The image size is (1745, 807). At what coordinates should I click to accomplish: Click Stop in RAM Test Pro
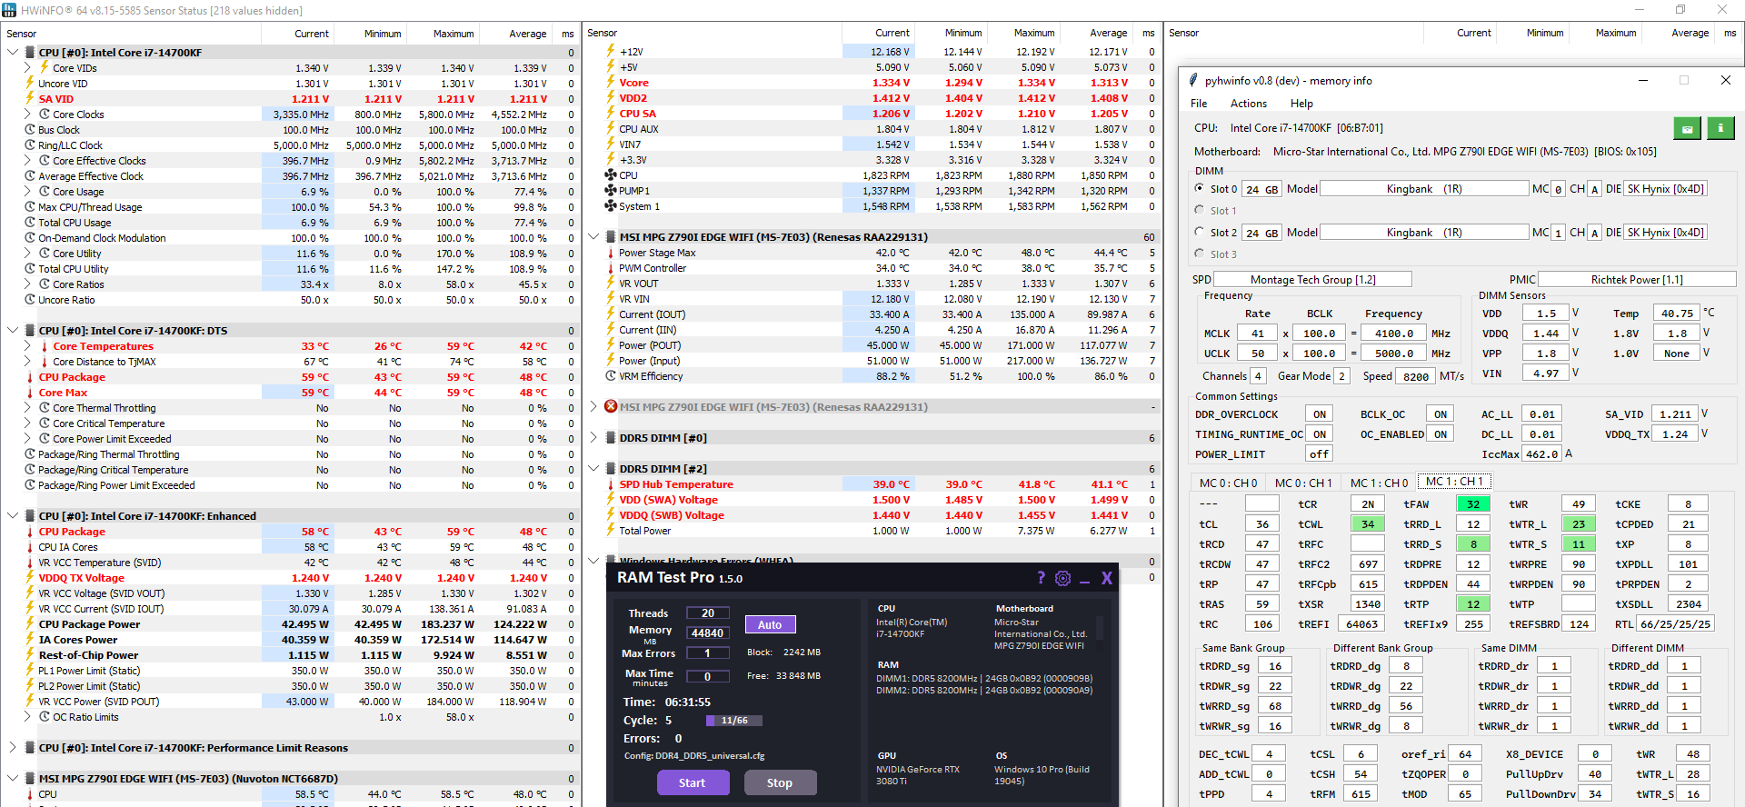779,782
